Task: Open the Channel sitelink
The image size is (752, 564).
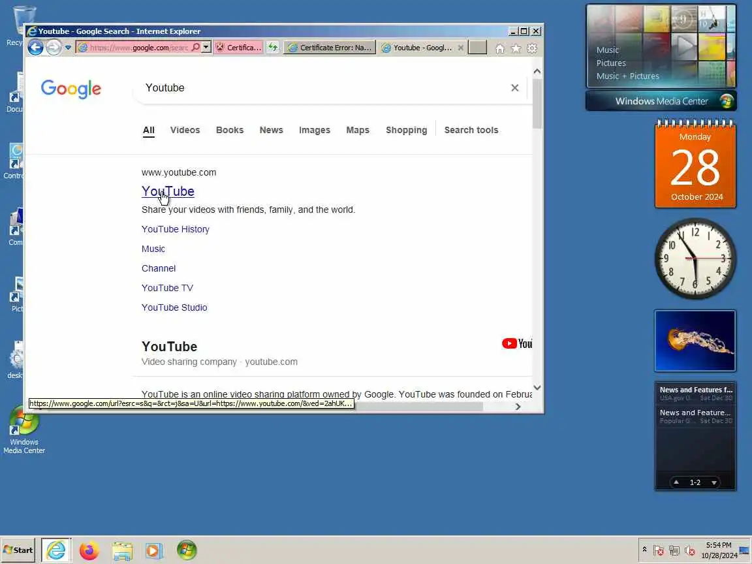Action: [159, 268]
